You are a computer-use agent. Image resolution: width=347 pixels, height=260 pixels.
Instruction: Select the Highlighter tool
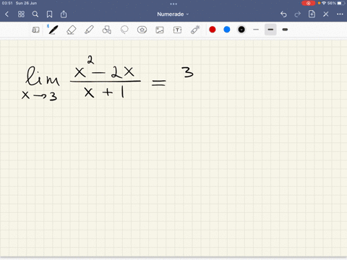pos(89,30)
